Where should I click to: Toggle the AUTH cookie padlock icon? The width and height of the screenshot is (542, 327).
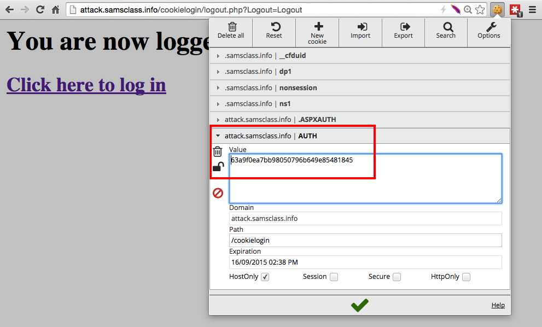point(218,167)
